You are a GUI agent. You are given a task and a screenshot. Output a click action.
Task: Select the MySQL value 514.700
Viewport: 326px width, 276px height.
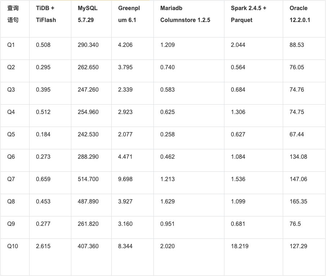click(88, 179)
